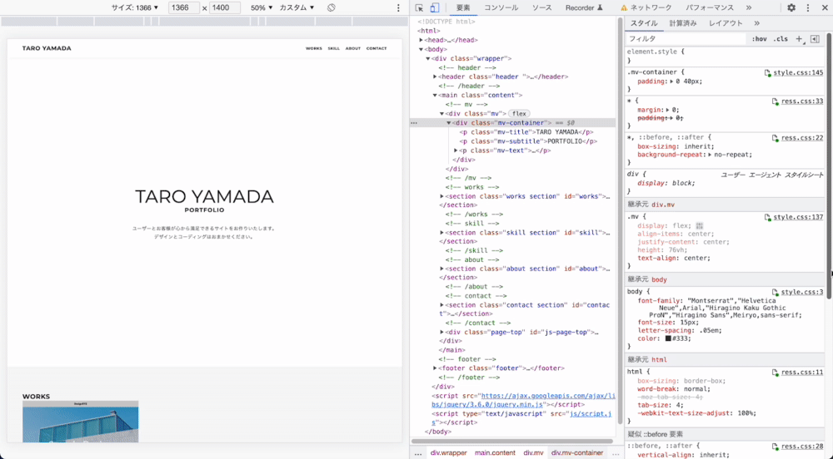Click the viewport width field showing 1366
Viewport: 833px width, 459px height.
pos(184,8)
